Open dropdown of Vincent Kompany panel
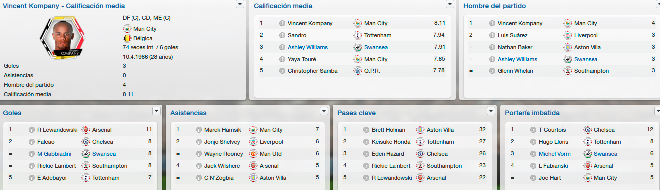The height and width of the screenshot is (190, 660). coord(240,4)
